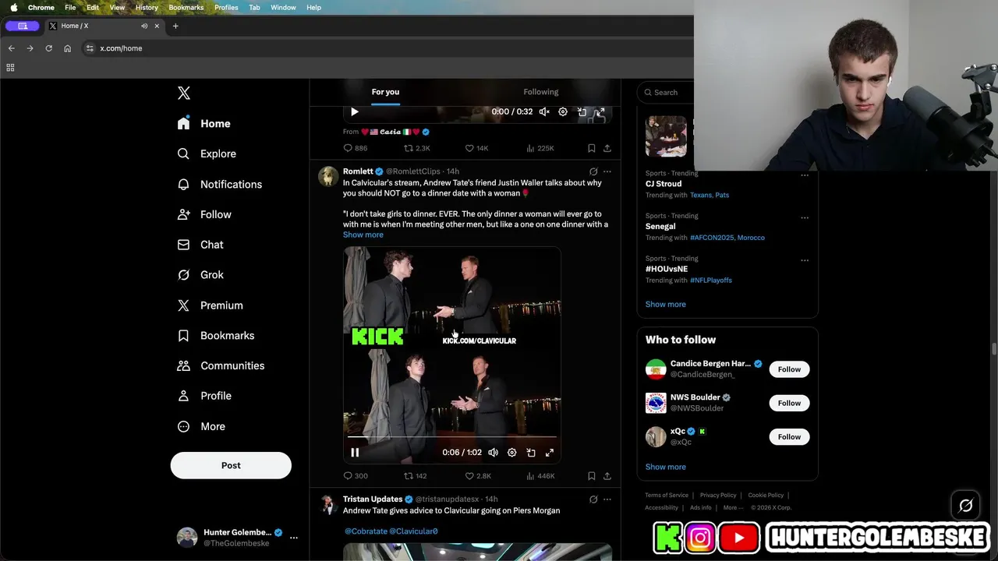This screenshot has width=998, height=561.
Task: Open the #AFCON2025 hashtag link
Action: [712, 238]
